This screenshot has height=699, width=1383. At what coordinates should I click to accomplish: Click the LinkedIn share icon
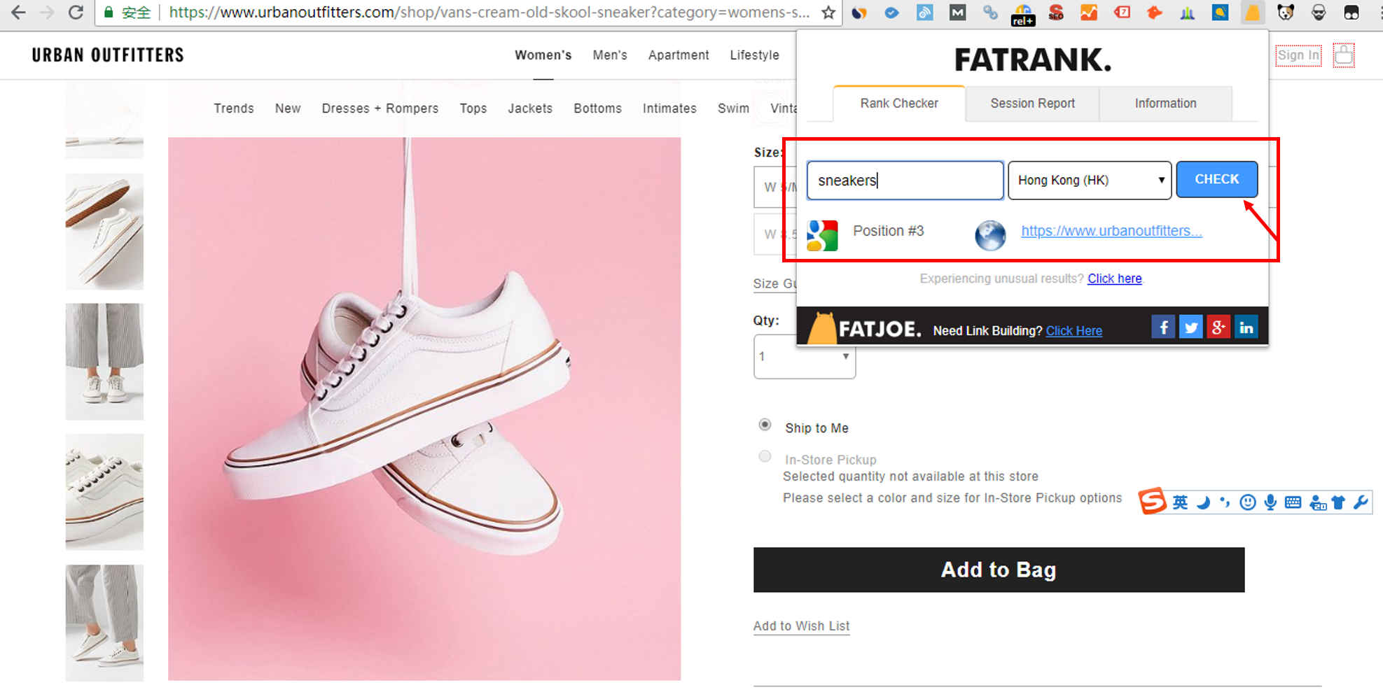pos(1246,327)
